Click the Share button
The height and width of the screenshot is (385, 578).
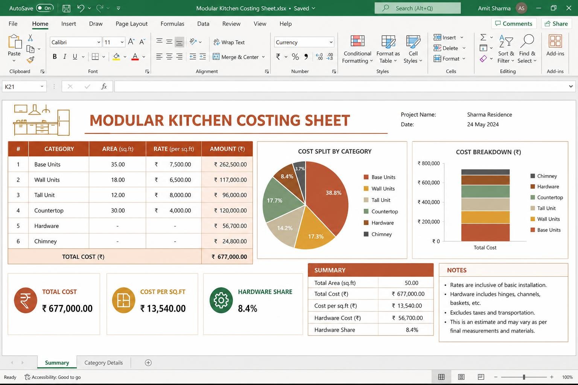click(556, 23)
